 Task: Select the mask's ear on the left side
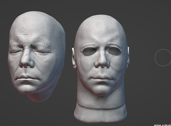[74, 58]
